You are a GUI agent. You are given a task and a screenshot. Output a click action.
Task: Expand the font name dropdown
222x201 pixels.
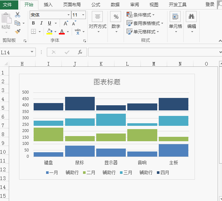(x=68, y=15)
